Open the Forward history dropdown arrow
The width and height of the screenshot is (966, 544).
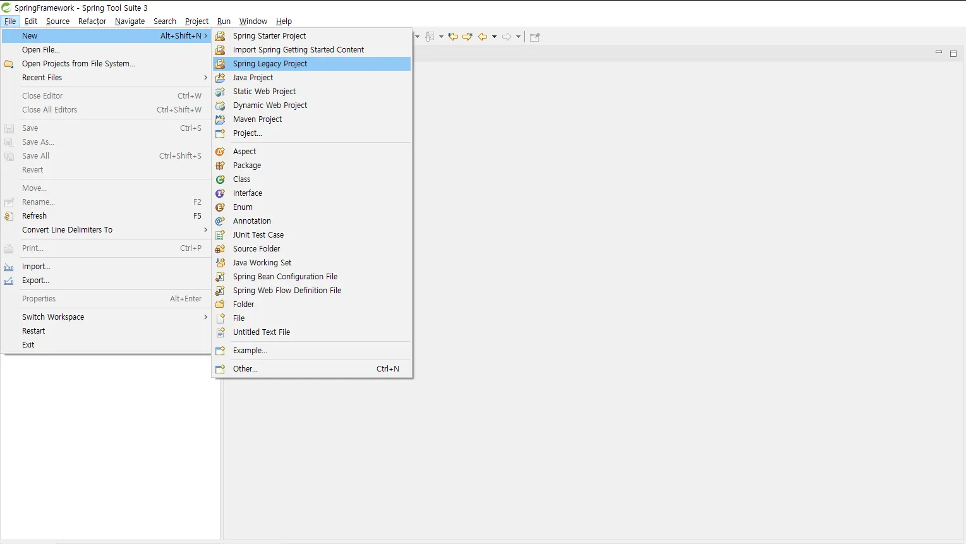coord(518,37)
